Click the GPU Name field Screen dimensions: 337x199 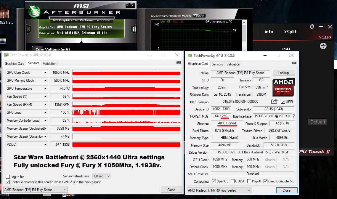tap(240, 73)
